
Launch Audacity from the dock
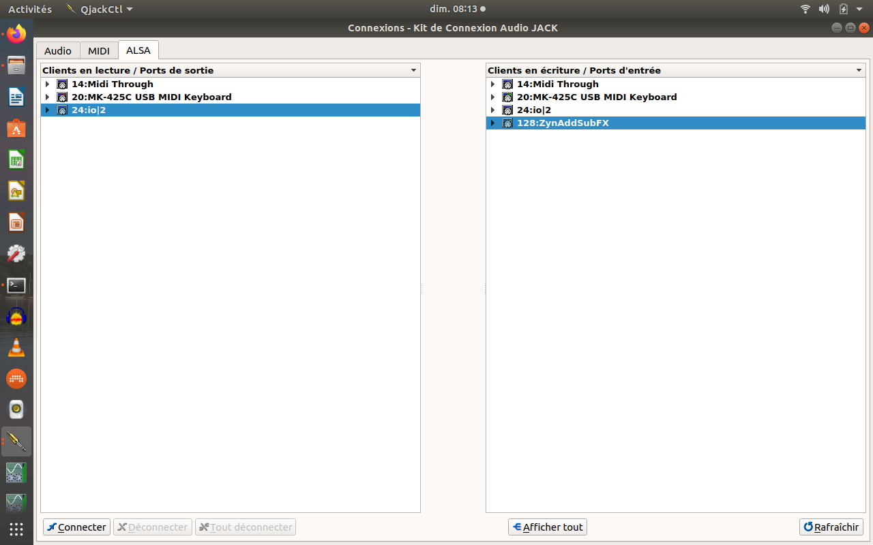click(16, 316)
